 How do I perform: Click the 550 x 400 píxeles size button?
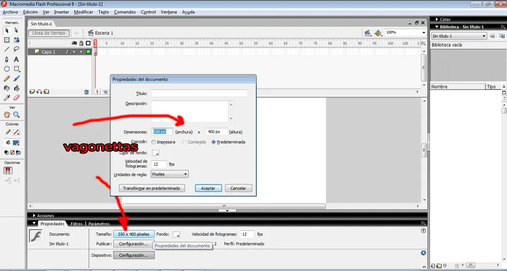pos(134,234)
